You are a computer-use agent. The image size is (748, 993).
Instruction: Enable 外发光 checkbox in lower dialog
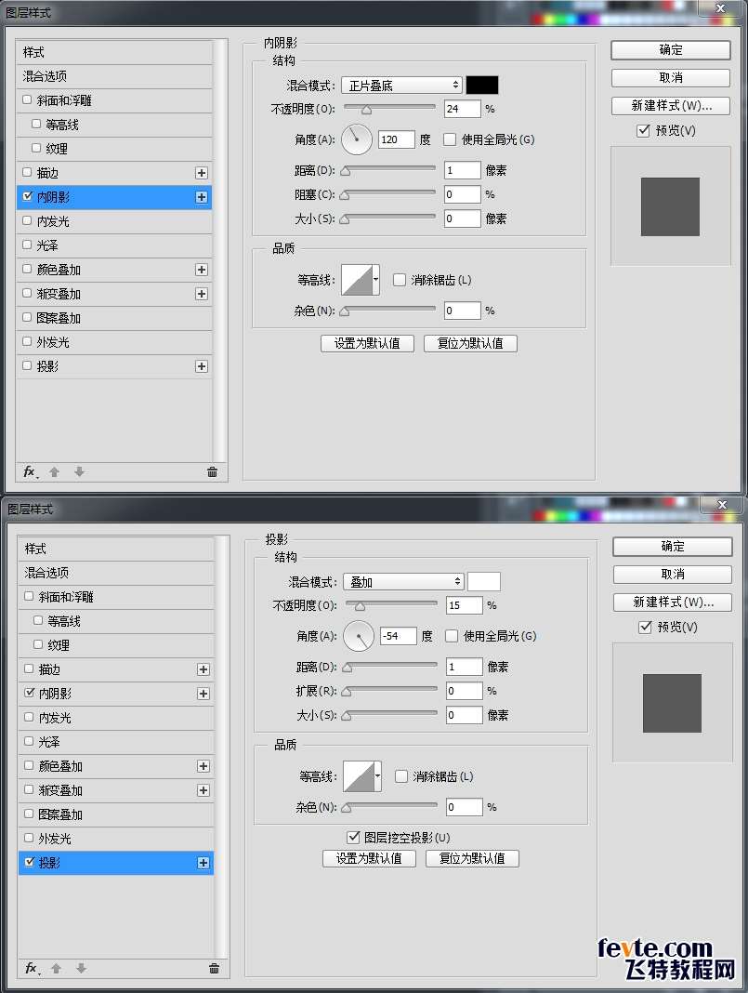(29, 838)
